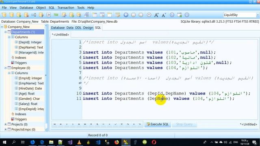The height and width of the screenshot is (146, 260).
Task: Switch to the Database tab
Action: [x=58, y=28]
